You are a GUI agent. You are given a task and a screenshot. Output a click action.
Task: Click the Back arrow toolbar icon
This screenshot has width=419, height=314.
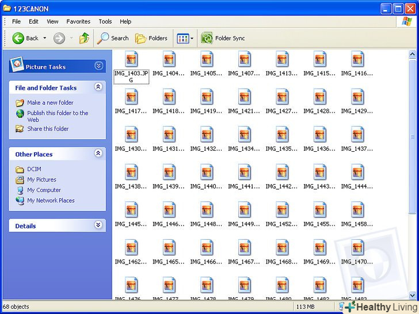[x=18, y=39]
